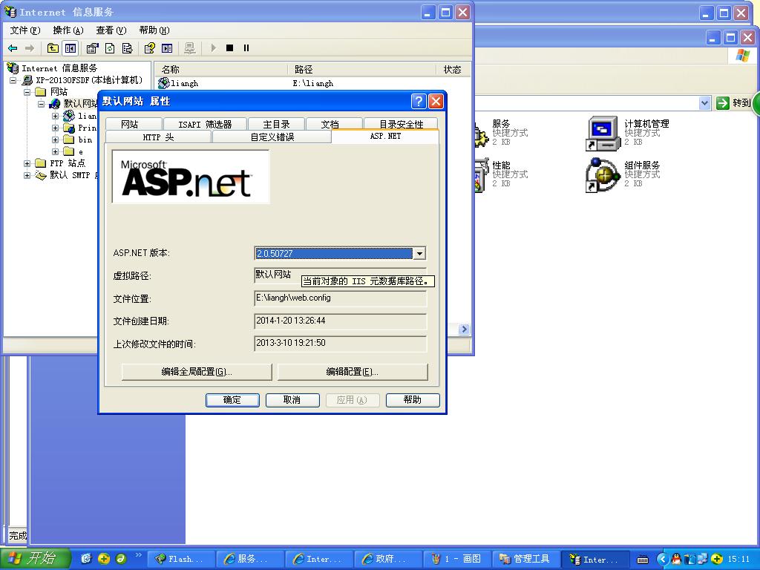This screenshot has width=760, height=570.
Task: Expand the e folder node
Action: click(x=55, y=151)
